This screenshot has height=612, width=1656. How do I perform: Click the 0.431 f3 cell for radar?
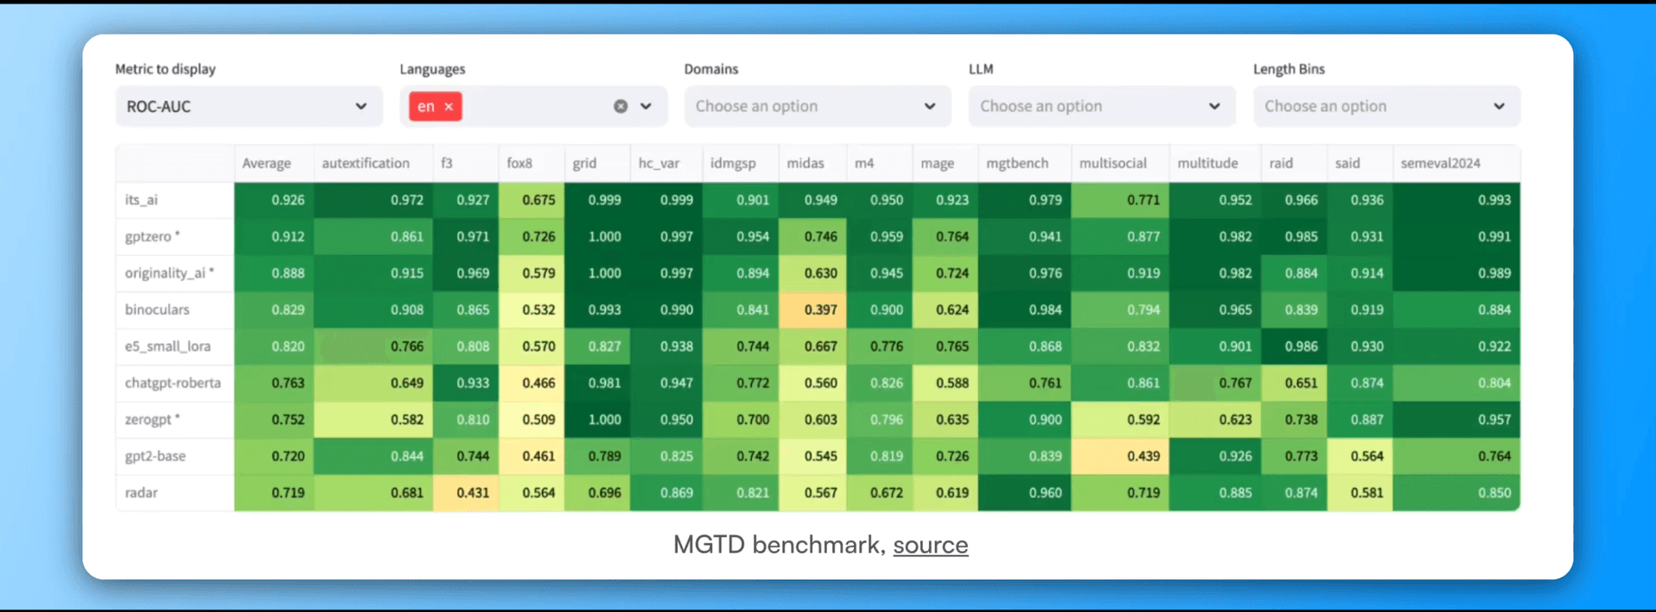point(465,493)
